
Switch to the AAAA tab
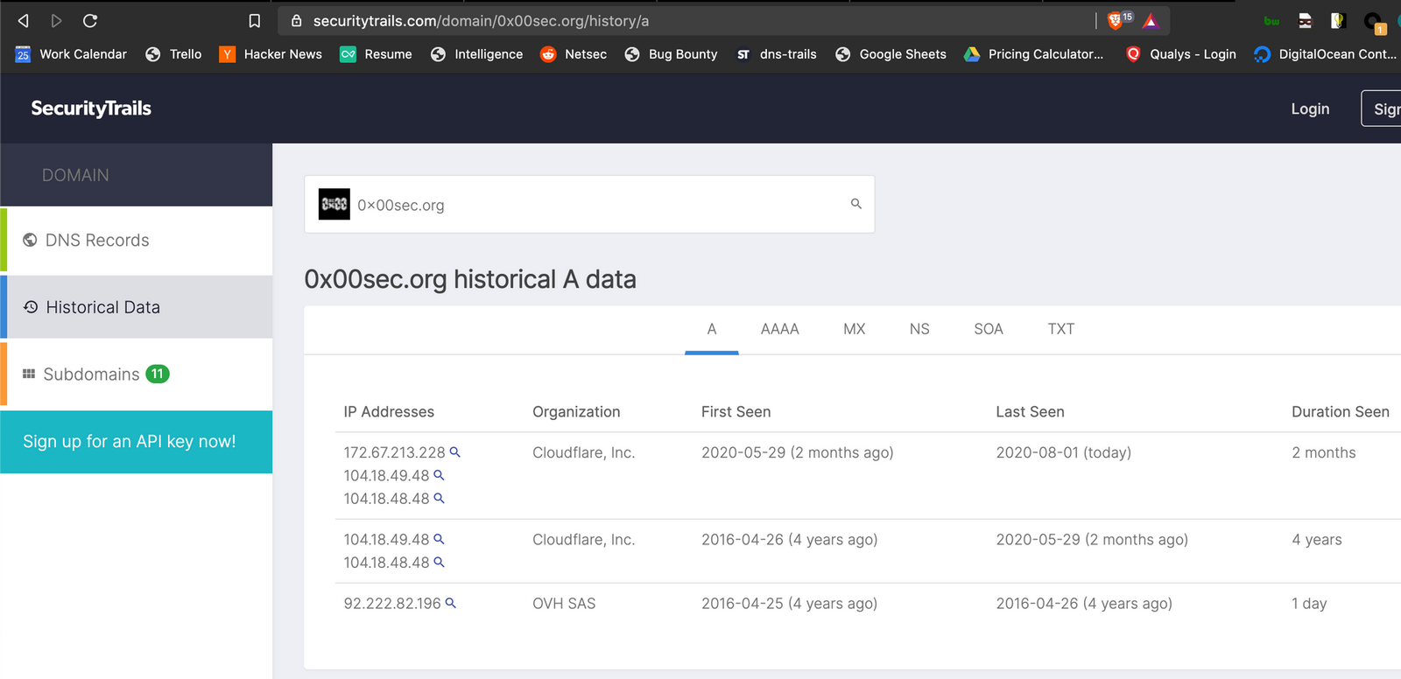[x=779, y=329]
